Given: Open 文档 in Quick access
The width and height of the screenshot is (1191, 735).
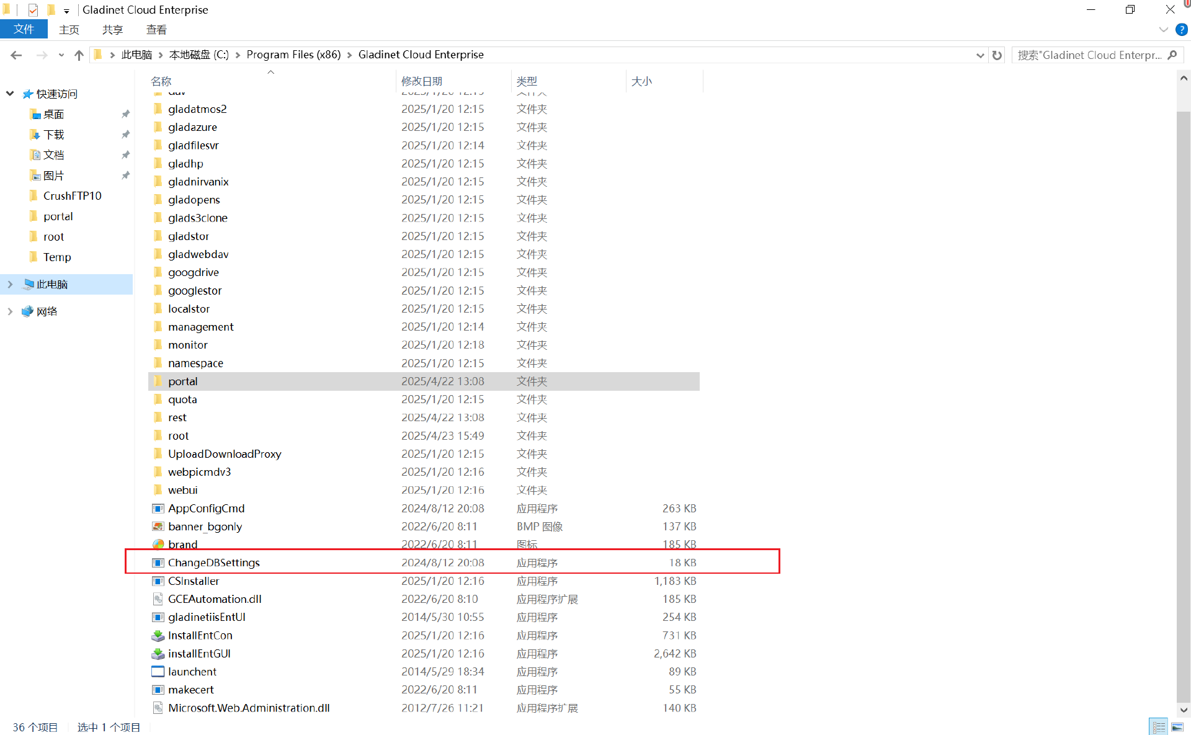Looking at the screenshot, I should (53, 155).
